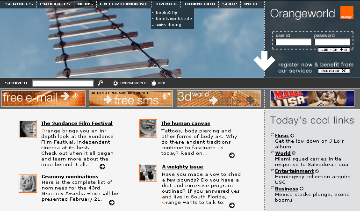Click read-more arrow for Grammy nominations
This screenshot has width=360, height=211.
(112, 203)
